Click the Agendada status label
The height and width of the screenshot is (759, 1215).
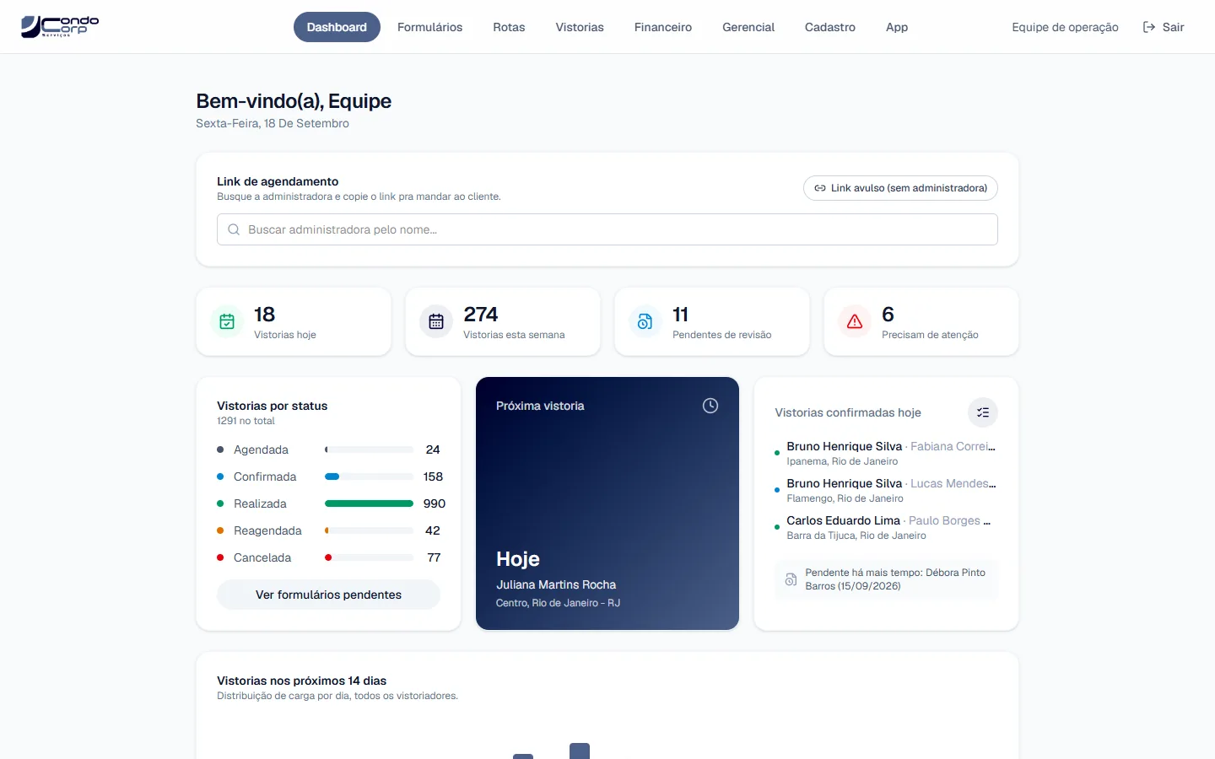pyautogui.click(x=261, y=449)
